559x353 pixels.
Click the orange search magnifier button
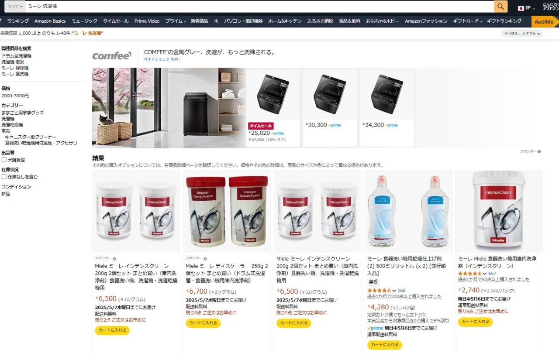(500, 7)
